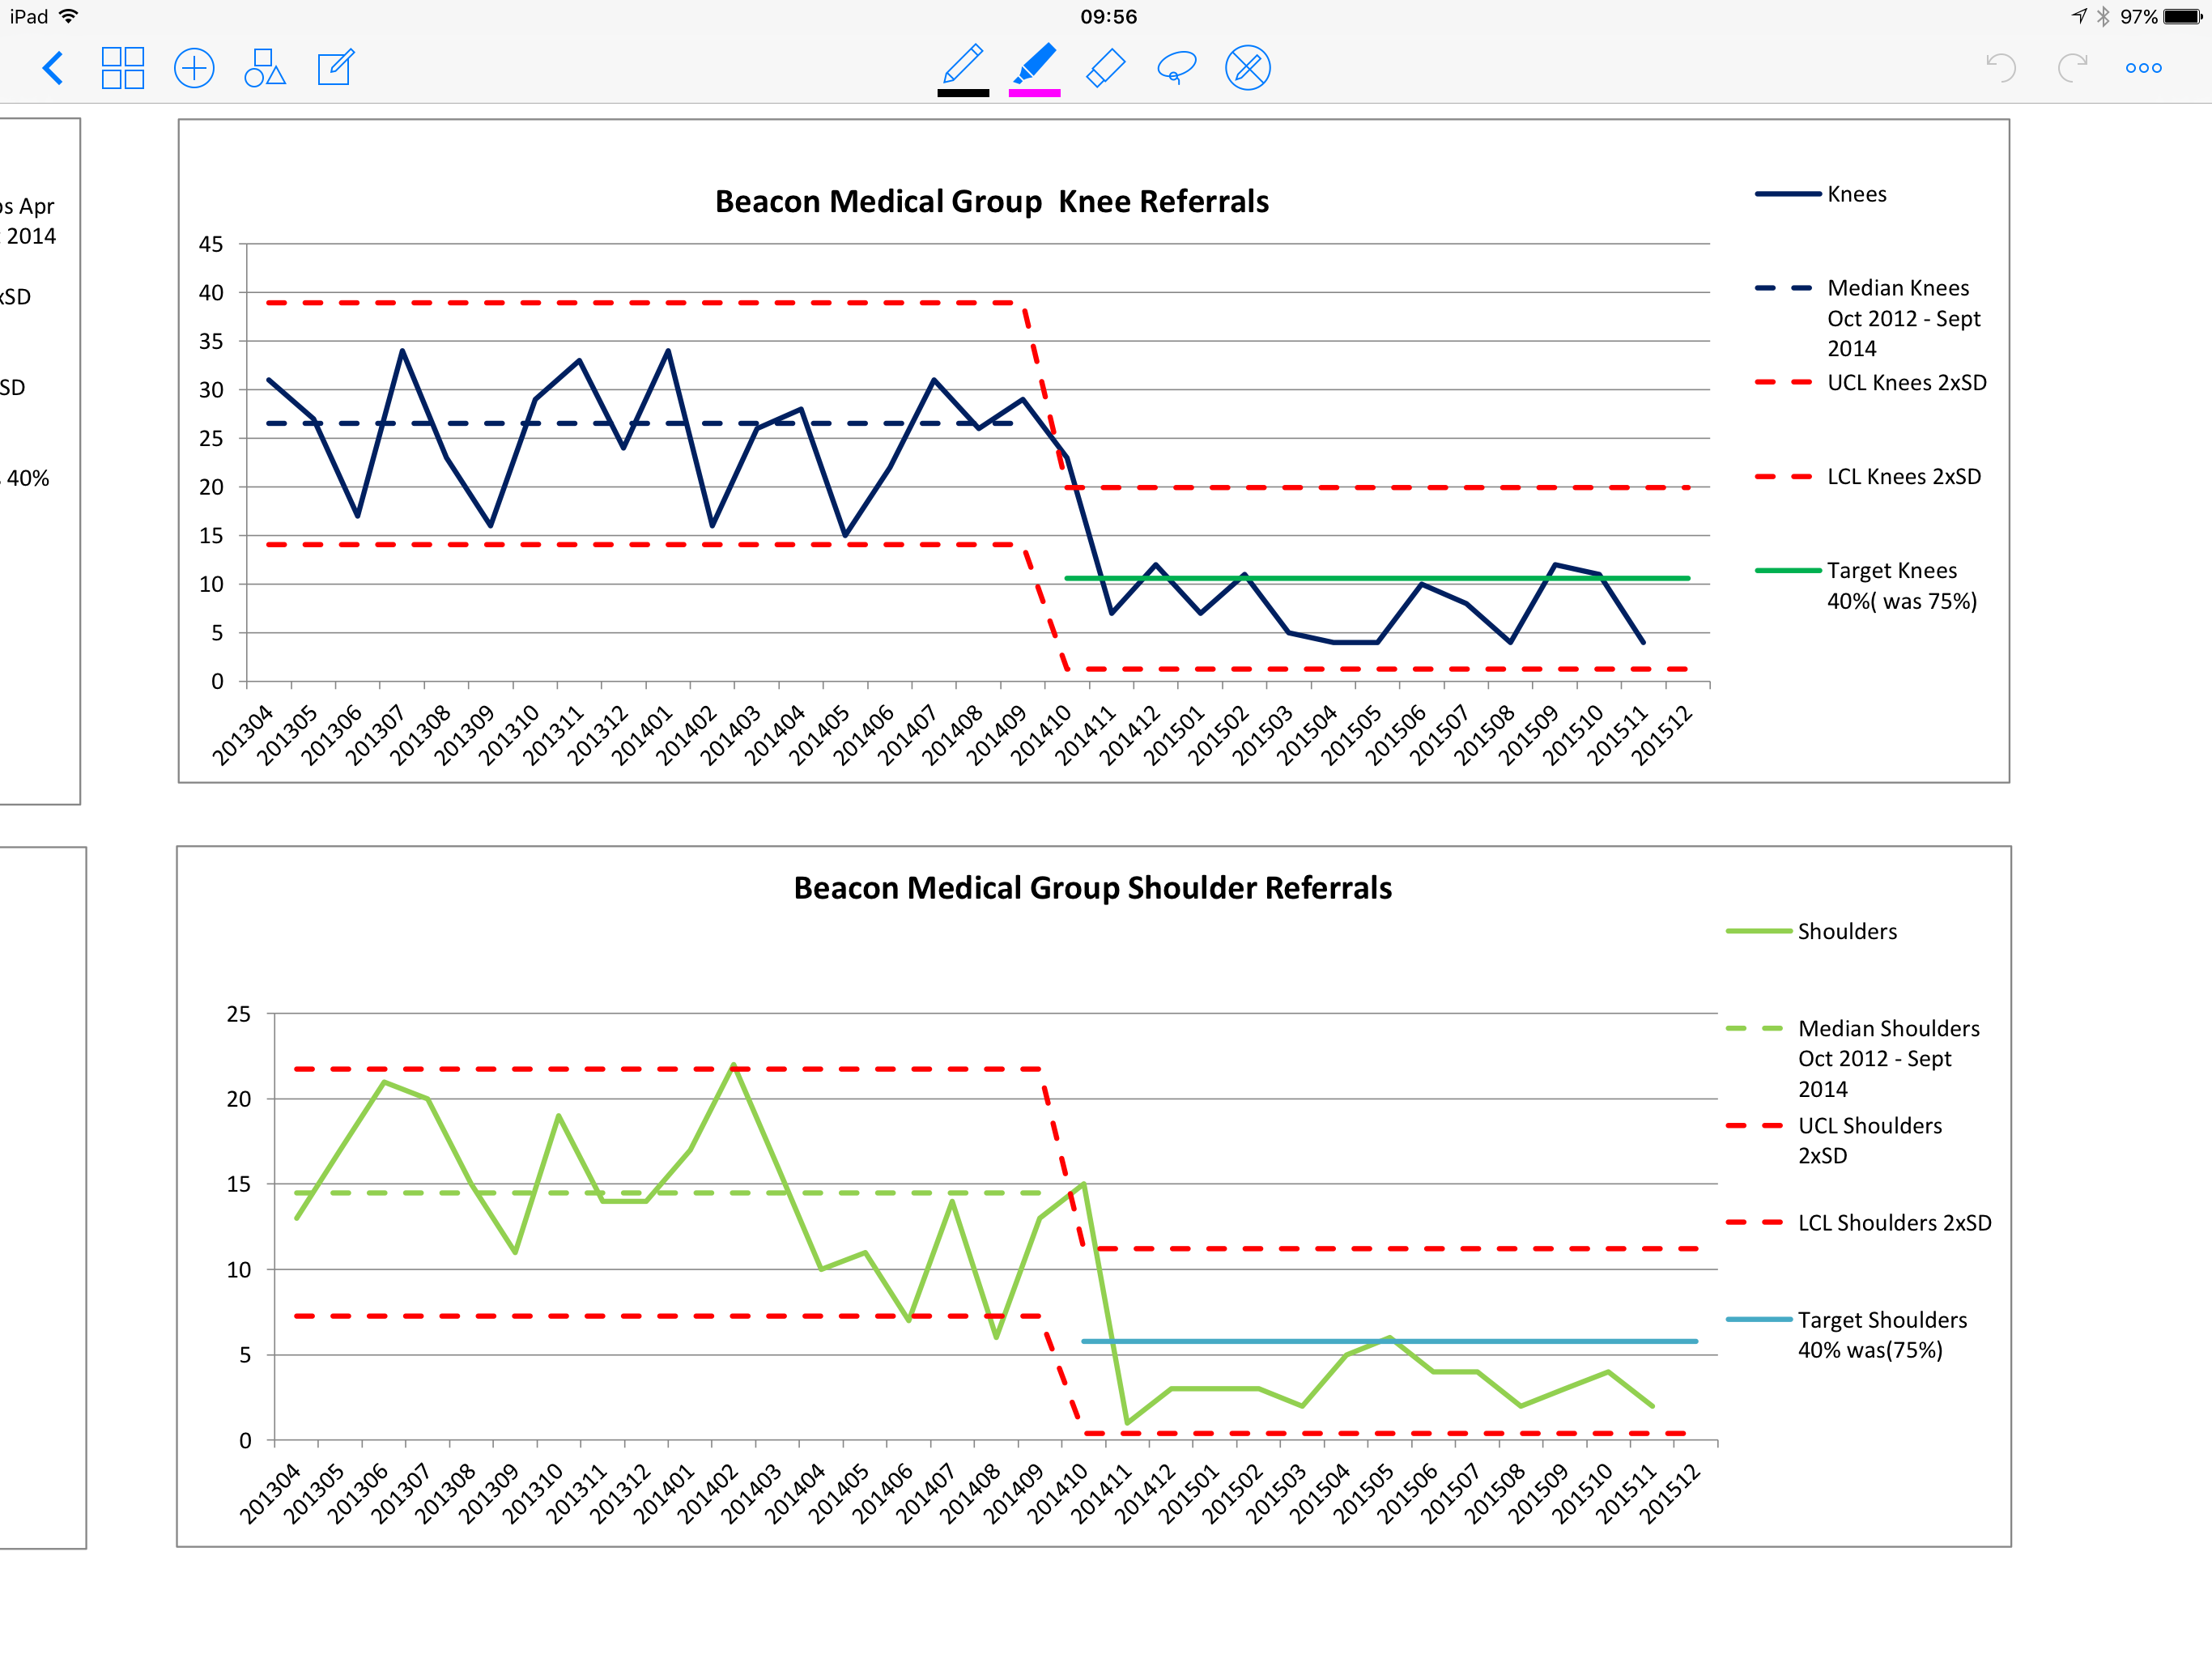Tap the Shoulders legend entry

click(x=1811, y=932)
